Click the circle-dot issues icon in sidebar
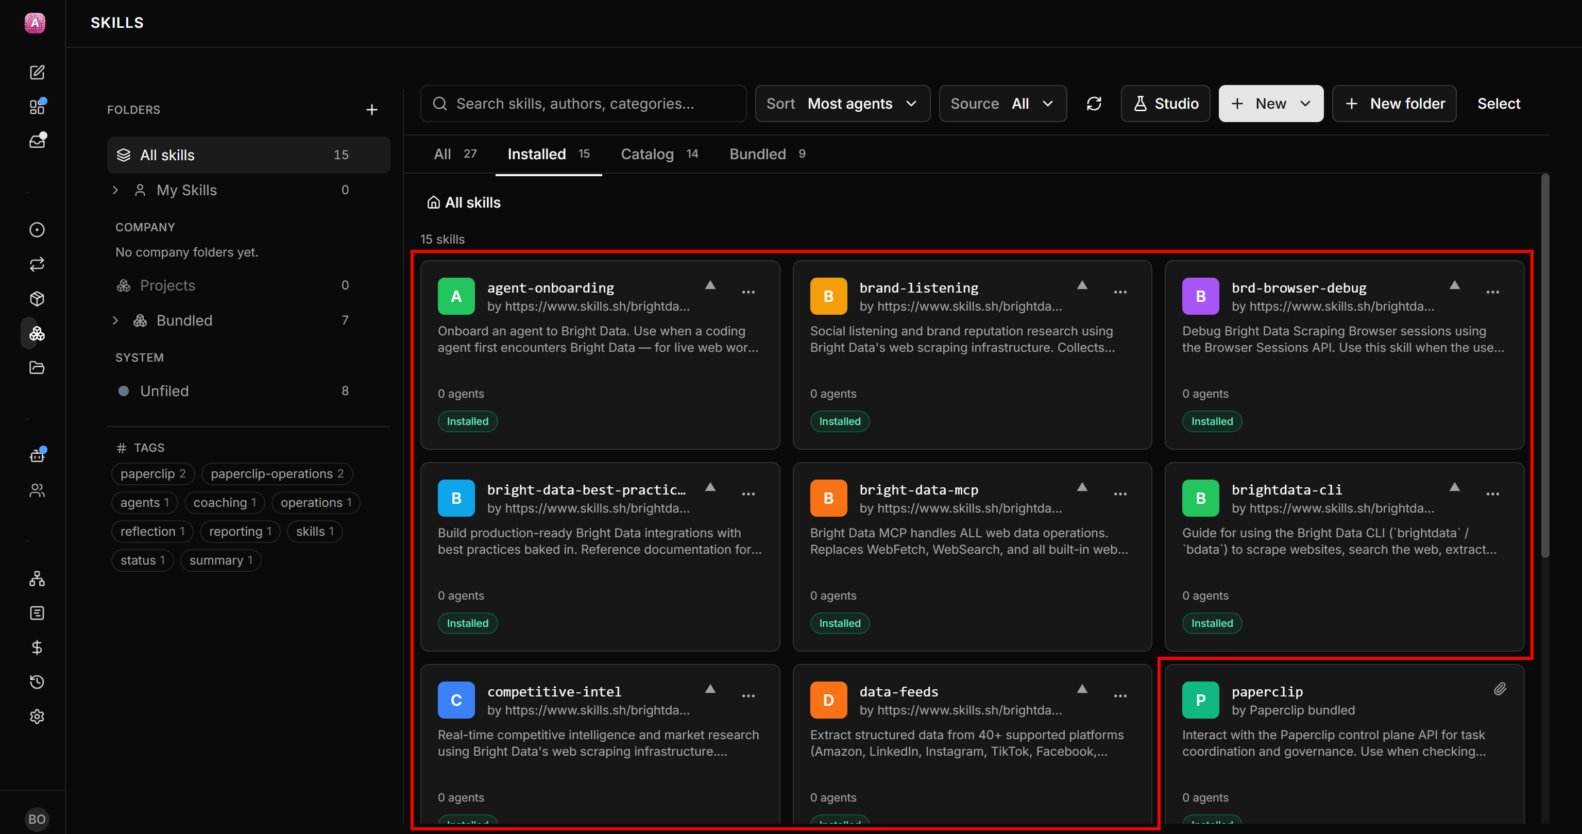 pos(37,230)
